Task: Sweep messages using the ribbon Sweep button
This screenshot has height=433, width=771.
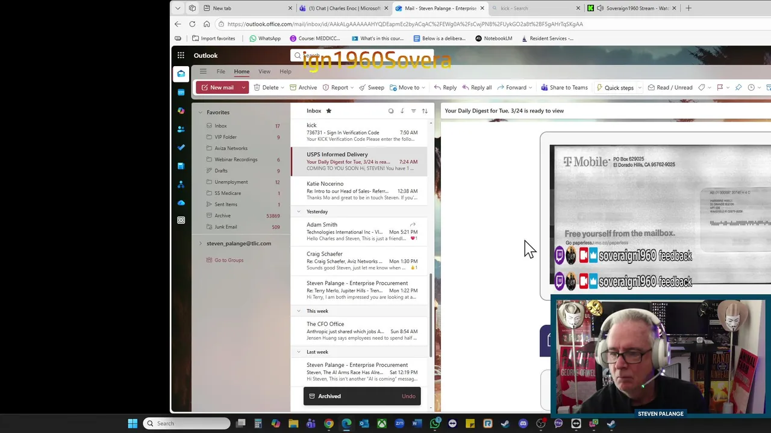Action: 371,87
